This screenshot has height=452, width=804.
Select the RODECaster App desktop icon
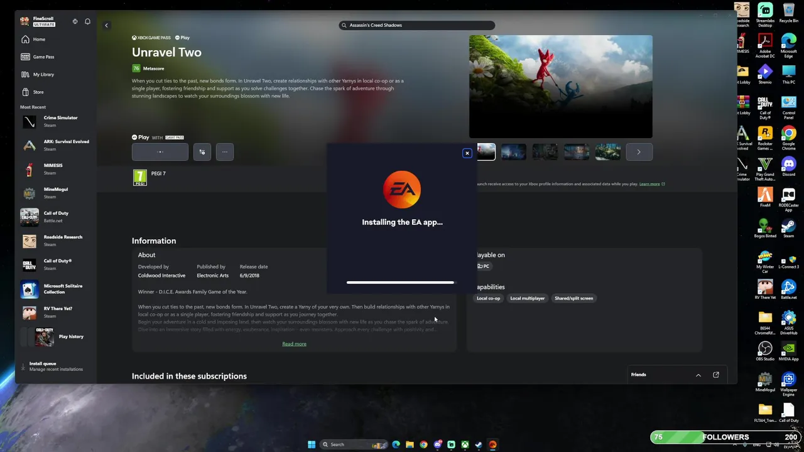coord(788,200)
